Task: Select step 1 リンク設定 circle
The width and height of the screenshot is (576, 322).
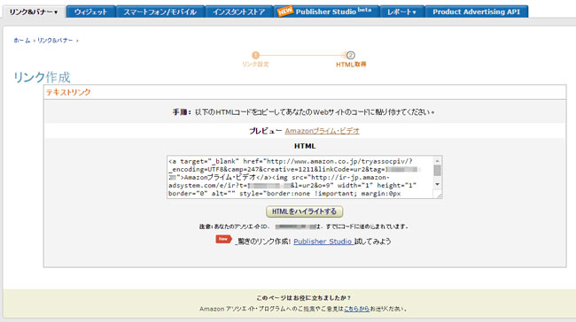Action: (x=256, y=55)
